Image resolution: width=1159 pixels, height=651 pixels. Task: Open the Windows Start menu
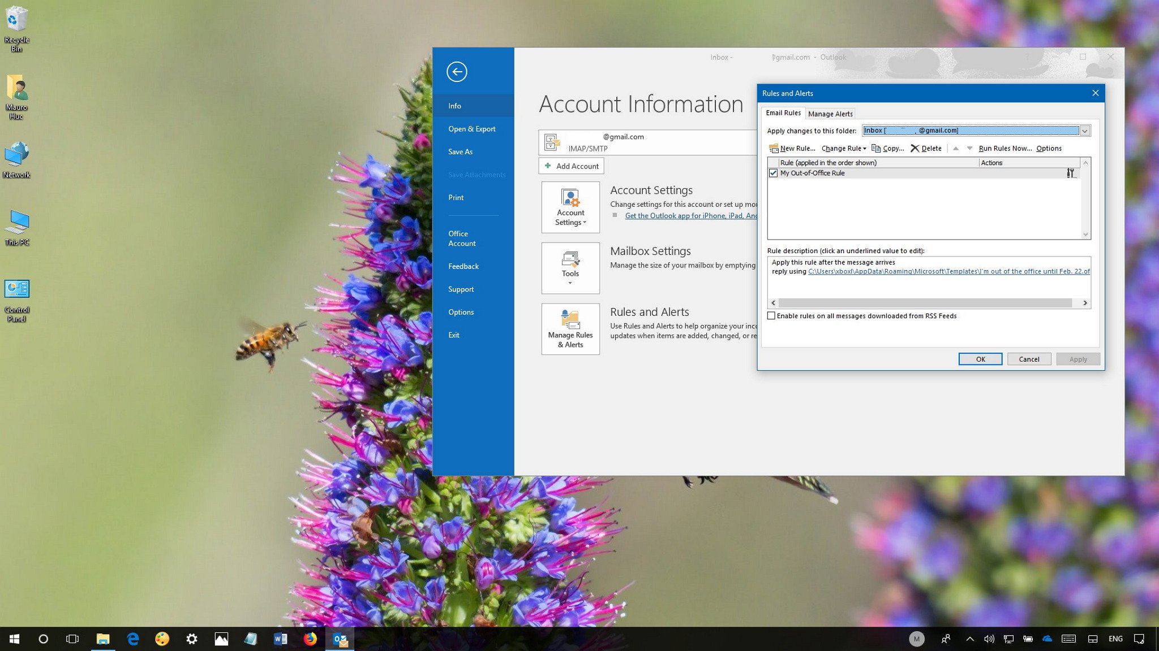coord(15,639)
